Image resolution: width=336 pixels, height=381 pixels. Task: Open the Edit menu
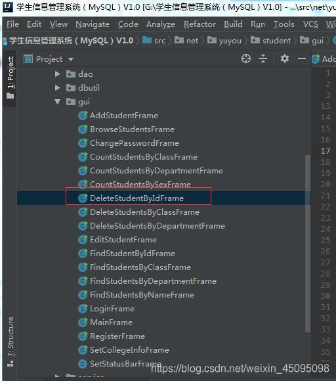click(34, 24)
